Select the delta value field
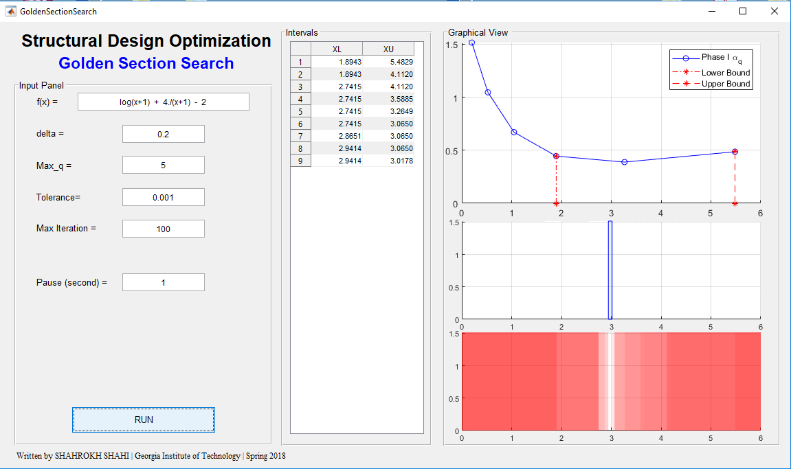This screenshot has width=791, height=469. [163, 134]
